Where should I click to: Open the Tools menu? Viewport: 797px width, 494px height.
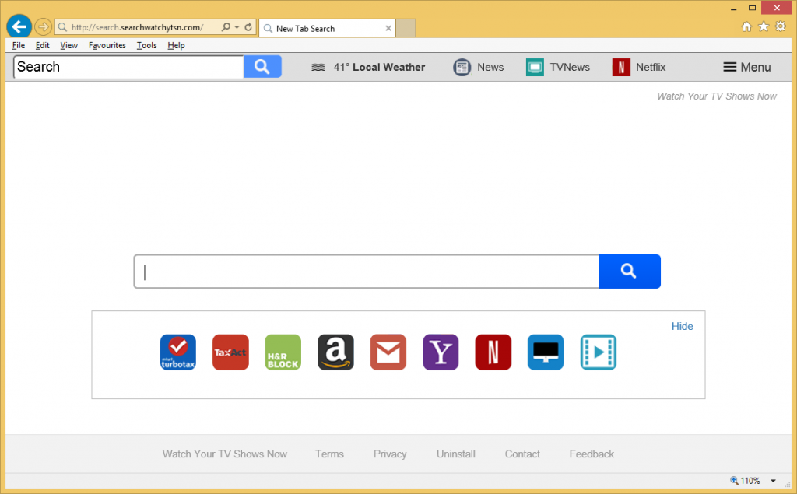click(x=146, y=45)
